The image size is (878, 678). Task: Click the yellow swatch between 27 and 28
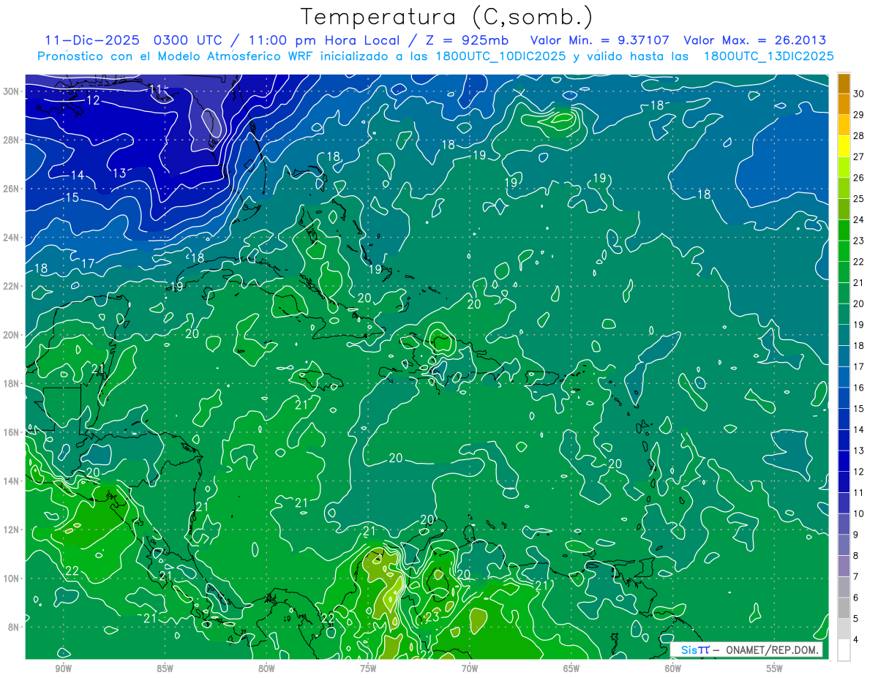[844, 146]
